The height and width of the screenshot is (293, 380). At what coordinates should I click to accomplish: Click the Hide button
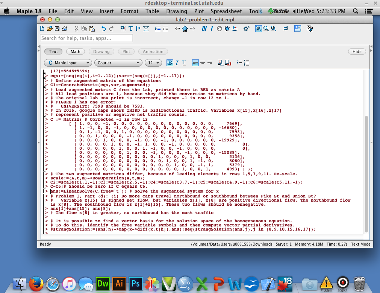click(357, 52)
